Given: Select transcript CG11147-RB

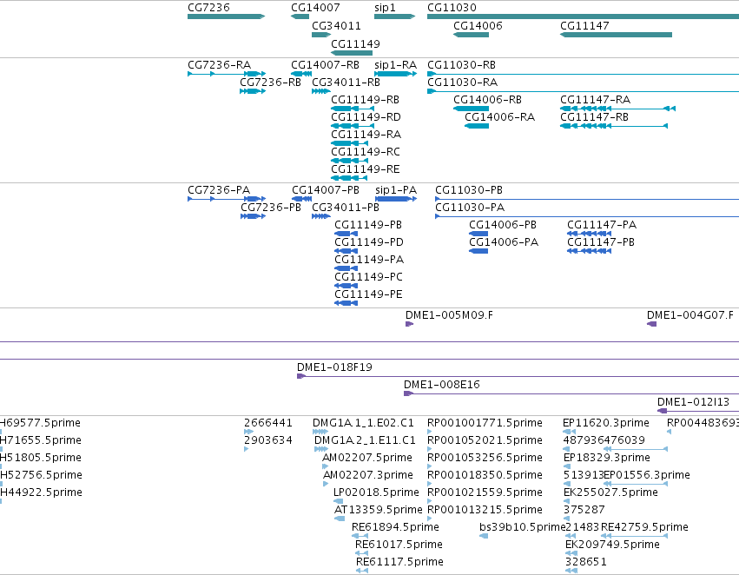Looking at the screenshot, I should coord(594,117).
